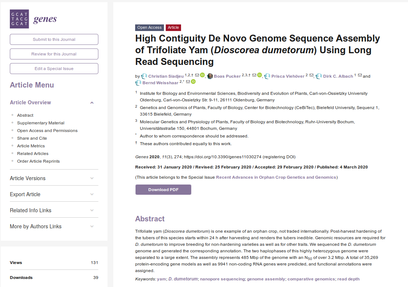Open ORCID icon for Boas Pucker
The width and height of the screenshot is (408, 287).
pyautogui.click(x=259, y=75)
